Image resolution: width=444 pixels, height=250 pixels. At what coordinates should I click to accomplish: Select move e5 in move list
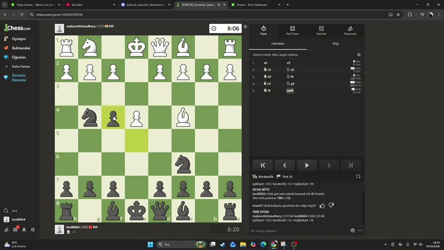point(289,63)
